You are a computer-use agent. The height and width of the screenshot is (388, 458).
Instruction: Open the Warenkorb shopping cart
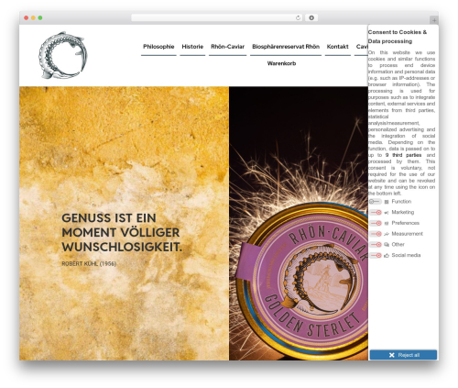(281, 63)
